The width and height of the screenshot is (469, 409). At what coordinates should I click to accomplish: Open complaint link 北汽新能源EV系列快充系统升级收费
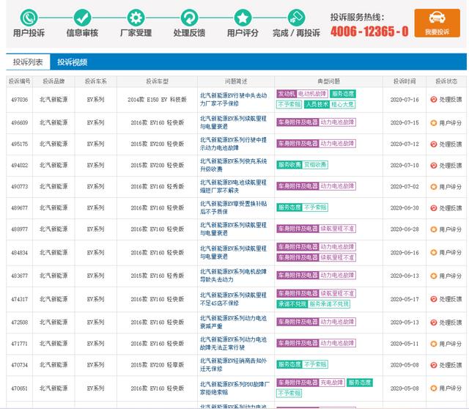tap(233, 165)
